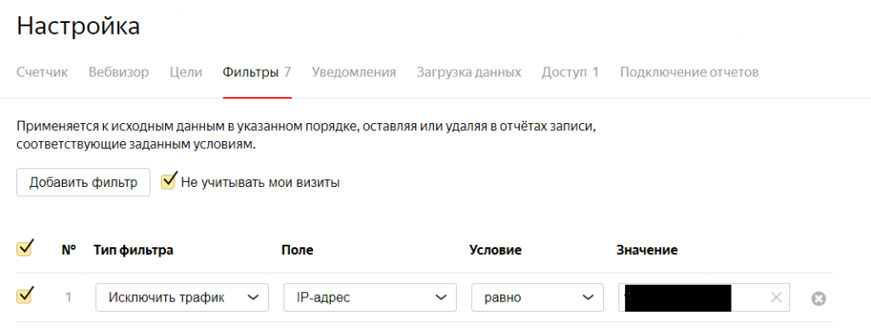Screen dimensions: 871x328
Task: Click the Добавить фильтр button
Action: point(83,183)
